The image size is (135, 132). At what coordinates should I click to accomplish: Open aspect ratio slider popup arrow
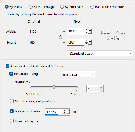tap(68, 112)
